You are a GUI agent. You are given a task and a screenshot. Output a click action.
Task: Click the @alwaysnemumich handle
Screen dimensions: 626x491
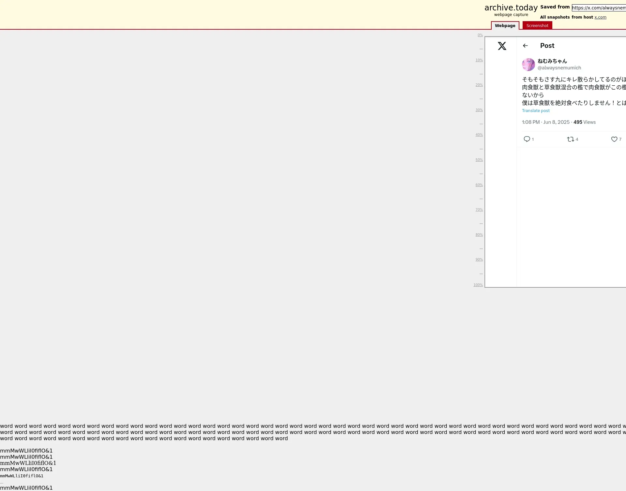[559, 68]
